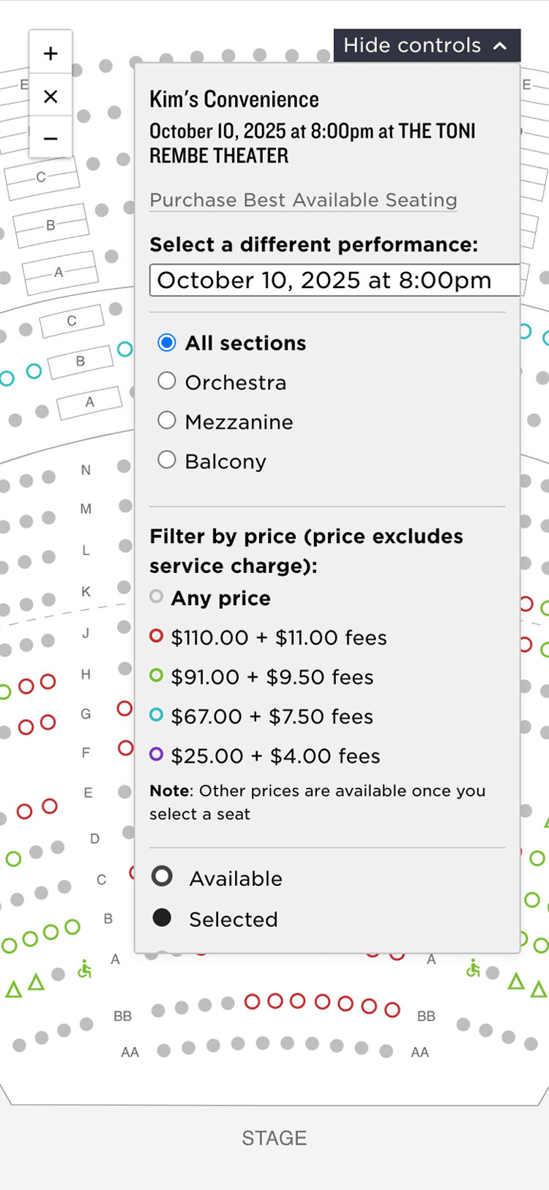Collapse the panel with Hide controls
This screenshot has height=1190, width=549.
[427, 45]
